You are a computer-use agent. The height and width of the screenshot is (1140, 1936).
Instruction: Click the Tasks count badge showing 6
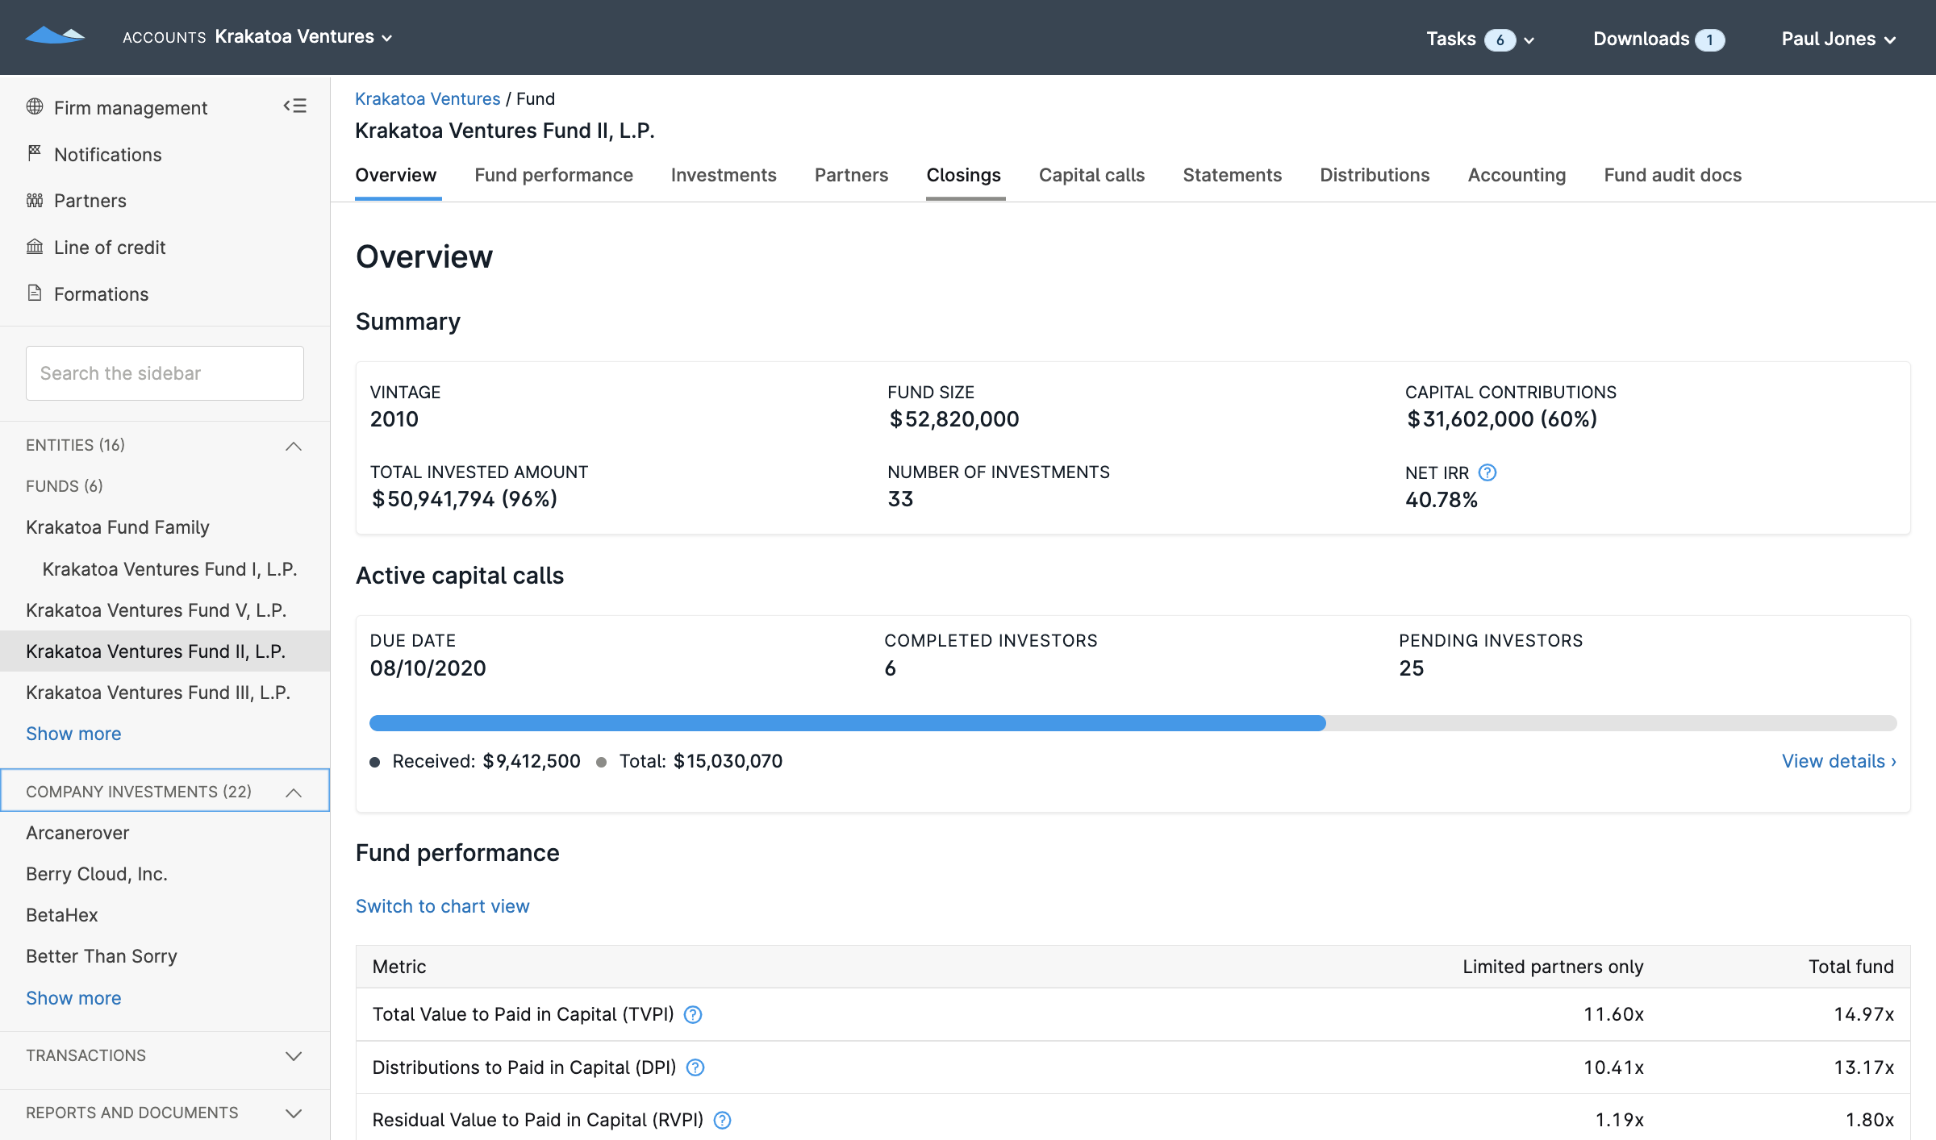[1500, 40]
